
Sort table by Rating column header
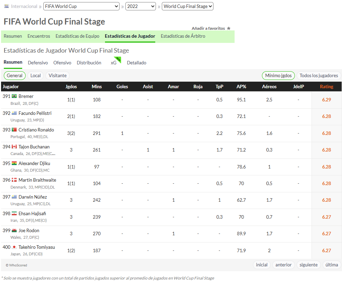coord(326,86)
